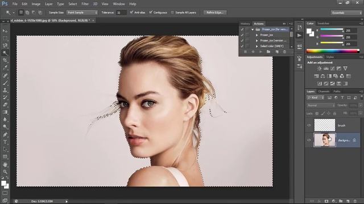This screenshot has width=364, height=204.
Task: Hide the brush layer with eye icon
Action: [x=309, y=125]
